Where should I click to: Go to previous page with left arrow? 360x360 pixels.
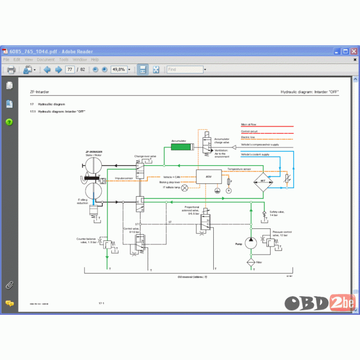click(x=47, y=69)
